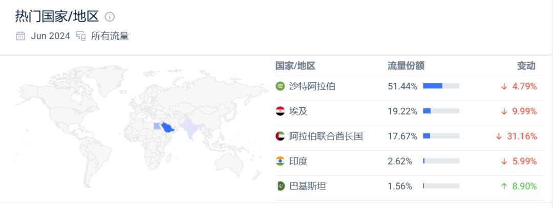The width and height of the screenshot is (553, 209).
Task: Click the India flag icon
Action: [x=280, y=161]
